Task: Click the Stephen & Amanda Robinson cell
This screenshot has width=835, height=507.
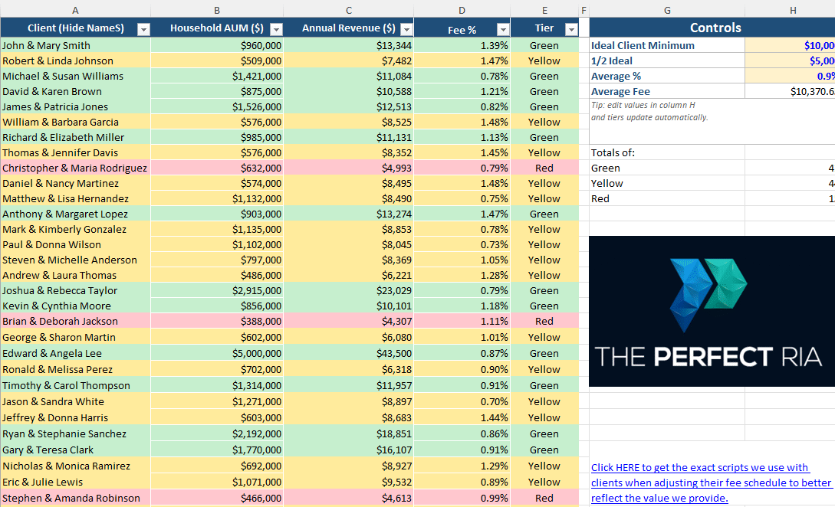Action: coord(76,498)
